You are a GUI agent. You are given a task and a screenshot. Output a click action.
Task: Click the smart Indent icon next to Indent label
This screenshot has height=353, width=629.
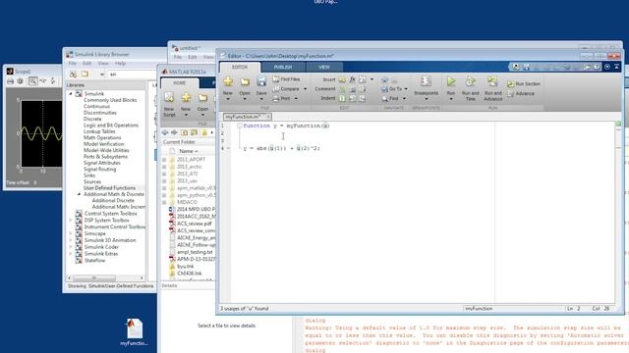(342, 98)
